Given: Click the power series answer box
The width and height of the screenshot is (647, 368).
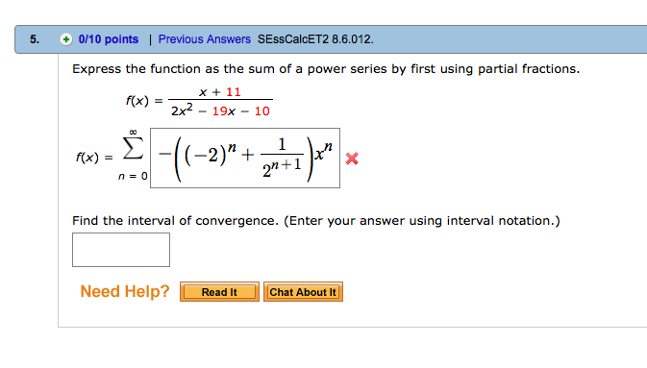Looking at the screenshot, I should click(245, 158).
